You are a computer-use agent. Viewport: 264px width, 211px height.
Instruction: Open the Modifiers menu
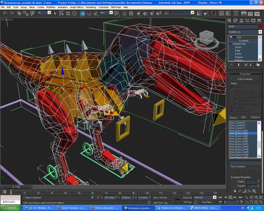pyautogui.click(x=51, y=7)
